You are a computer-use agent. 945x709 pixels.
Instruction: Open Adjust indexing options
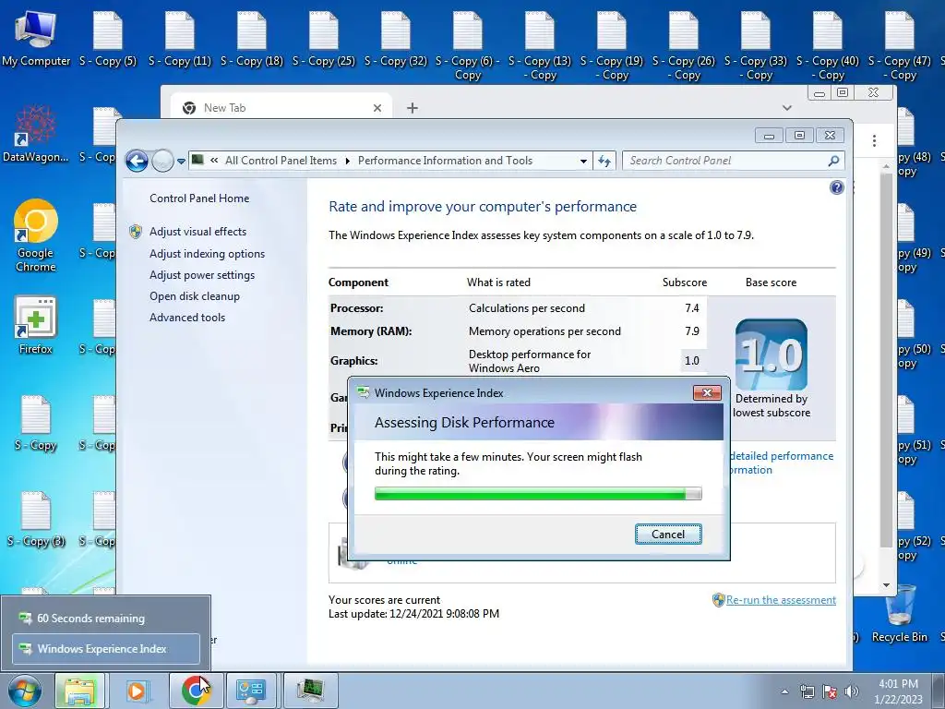207,254
